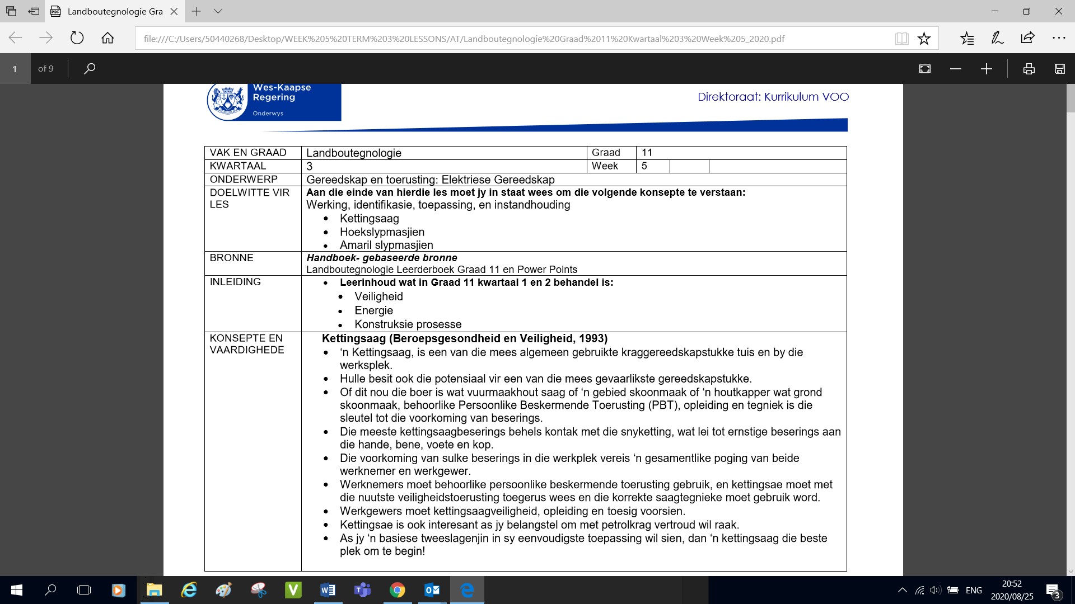The width and height of the screenshot is (1075, 604).
Task: Open Edge Settings and more menu
Action: pos(1059,38)
